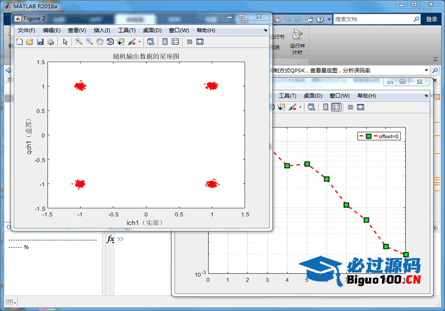Viewport: 445px width, 311px height.
Task: Click Hide Plot Tools in background figure toolbar
Action: click(x=350, y=107)
